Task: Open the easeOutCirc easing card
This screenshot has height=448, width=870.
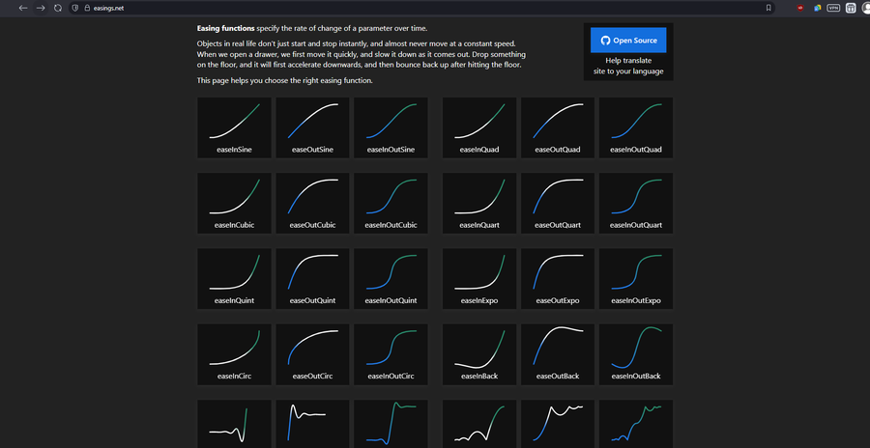Action: click(312, 353)
